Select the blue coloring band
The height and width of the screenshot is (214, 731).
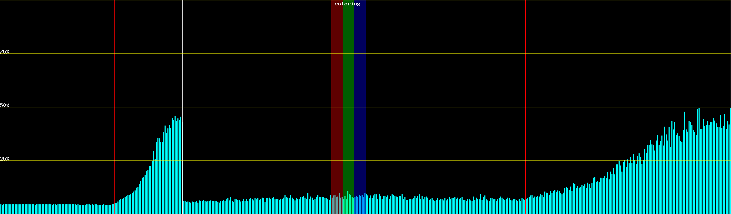point(360,89)
